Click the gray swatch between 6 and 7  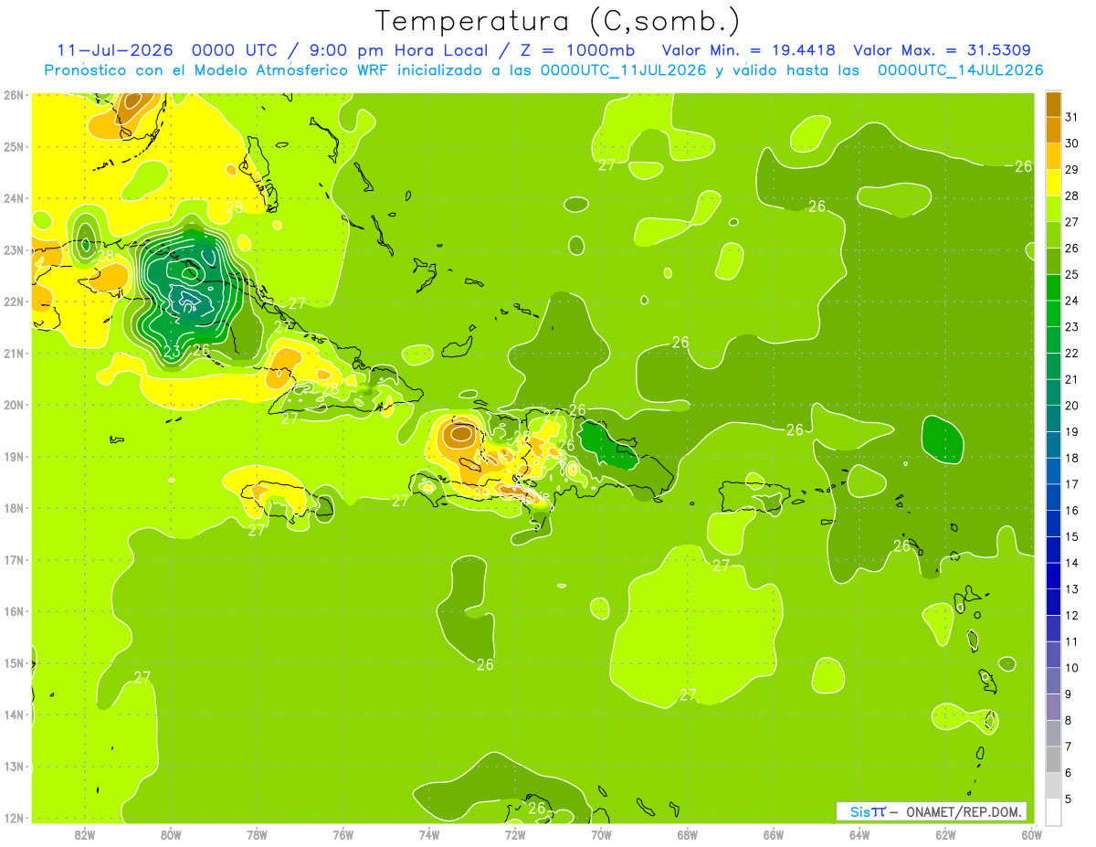[x=1053, y=759]
